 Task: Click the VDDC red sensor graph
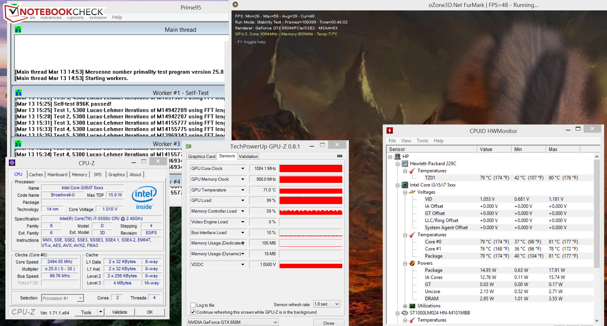(x=311, y=264)
